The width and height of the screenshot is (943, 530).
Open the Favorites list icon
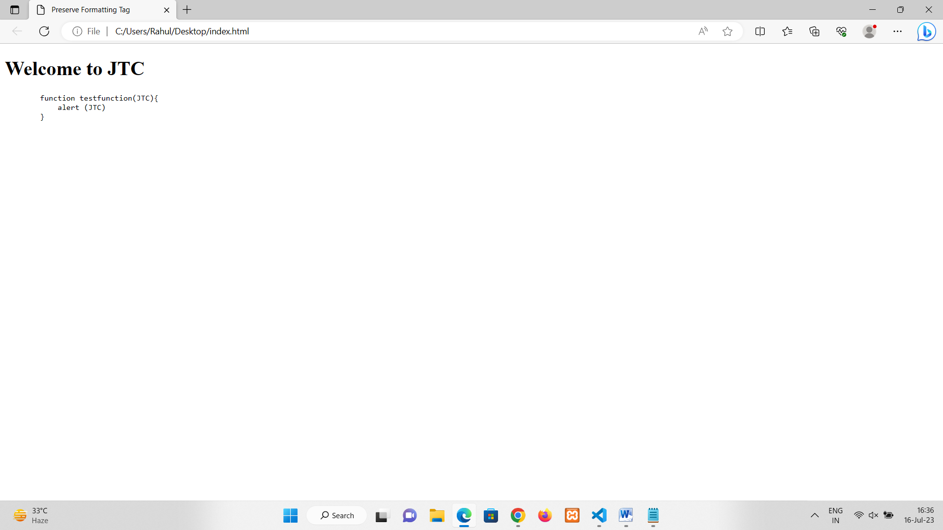(x=787, y=31)
